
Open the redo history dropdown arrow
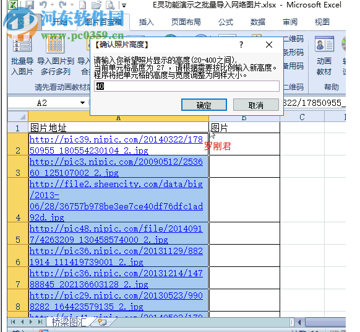pyautogui.click(x=72, y=5)
